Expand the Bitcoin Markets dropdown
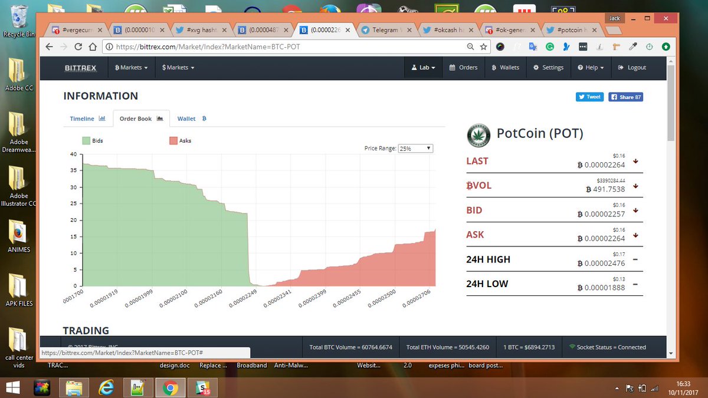708x398 pixels. 131,68
